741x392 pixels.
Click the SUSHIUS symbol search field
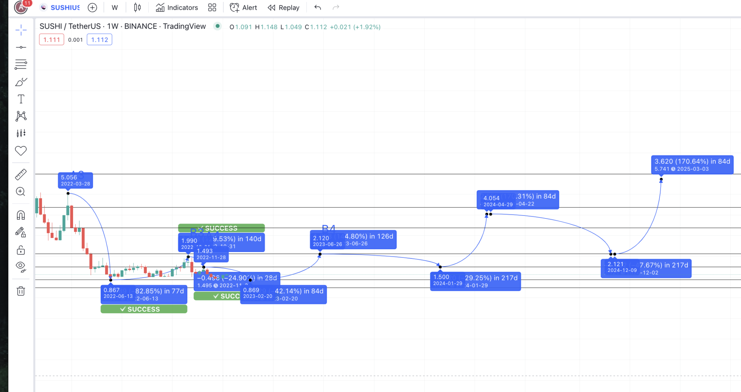tap(64, 8)
